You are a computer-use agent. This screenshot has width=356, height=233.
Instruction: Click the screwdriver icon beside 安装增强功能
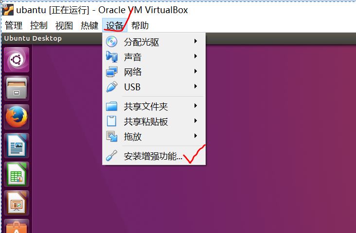point(111,156)
